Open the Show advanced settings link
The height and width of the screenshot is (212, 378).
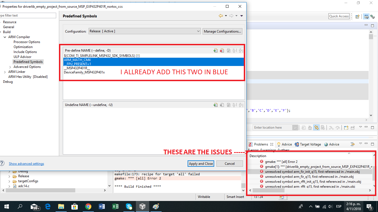click(x=26, y=164)
